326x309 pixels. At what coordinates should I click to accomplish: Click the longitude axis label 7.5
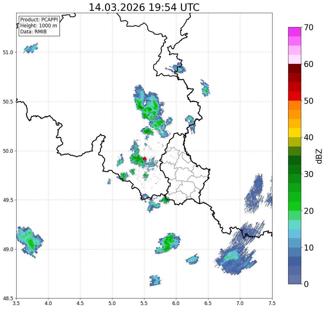pyautogui.click(x=272, y=303)
